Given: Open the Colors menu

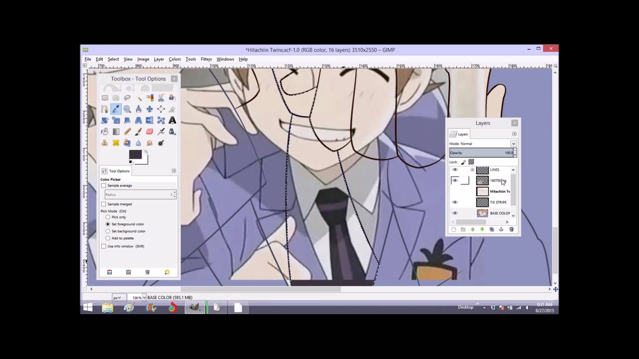Looking at the screenshot, I should coord(175,59).
